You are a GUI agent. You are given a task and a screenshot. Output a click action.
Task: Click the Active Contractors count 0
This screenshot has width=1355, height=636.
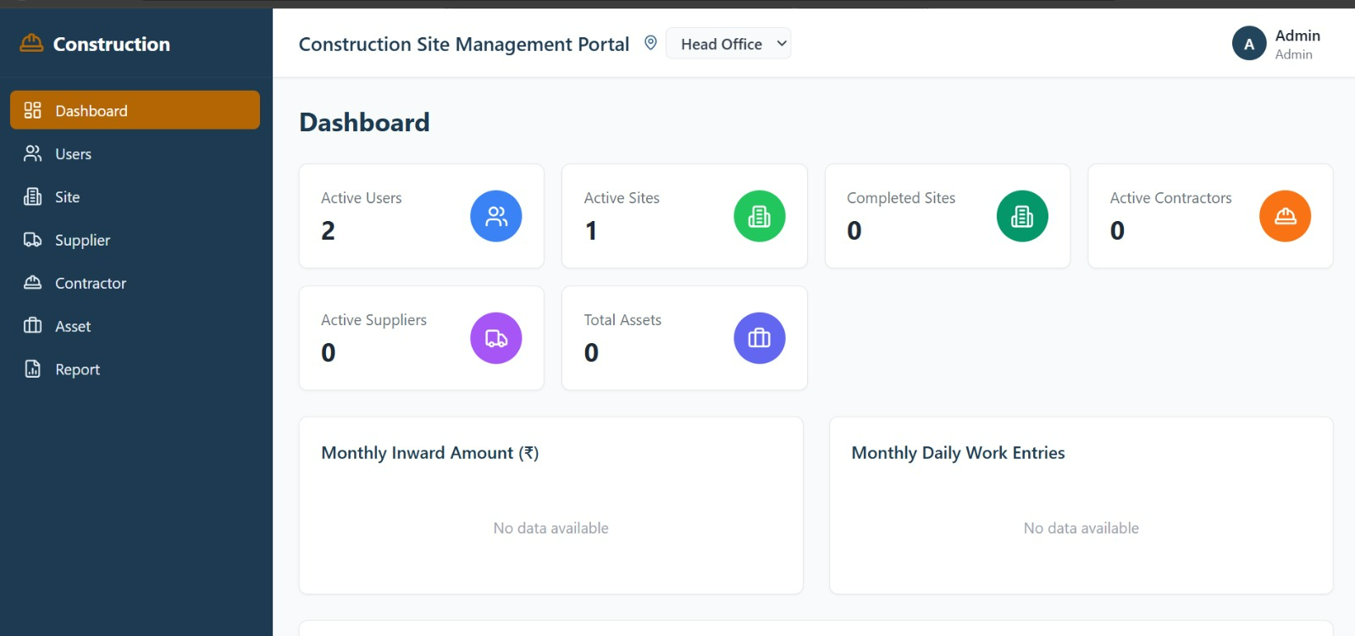coord(1118,230)
